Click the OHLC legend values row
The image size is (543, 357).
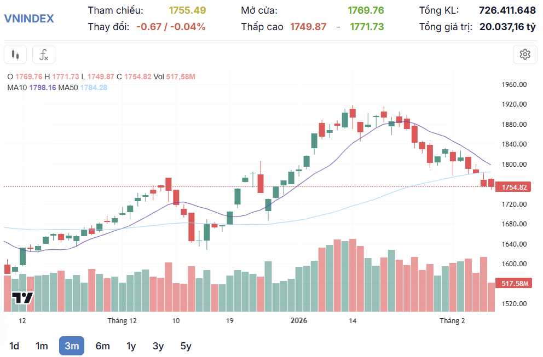coord(101,77)
